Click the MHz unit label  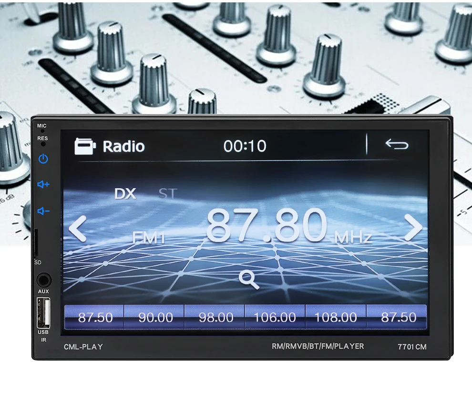(353, 238)
